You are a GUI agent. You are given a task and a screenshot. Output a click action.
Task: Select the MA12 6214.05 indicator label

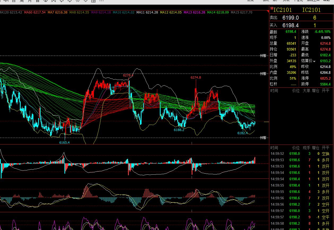coord(171,12)
